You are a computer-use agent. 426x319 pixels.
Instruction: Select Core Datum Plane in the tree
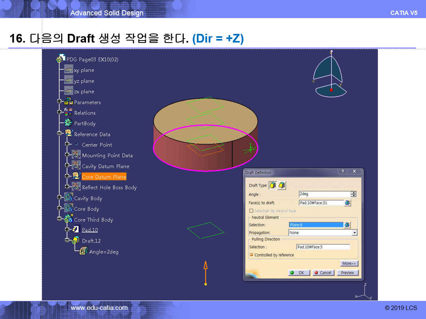click(104, 177)
